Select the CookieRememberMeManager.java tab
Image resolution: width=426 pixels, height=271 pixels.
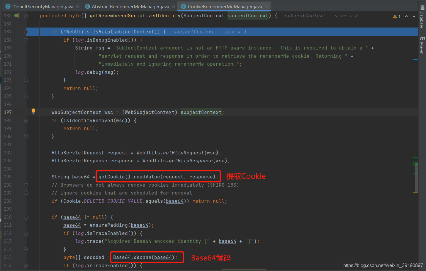225,6
